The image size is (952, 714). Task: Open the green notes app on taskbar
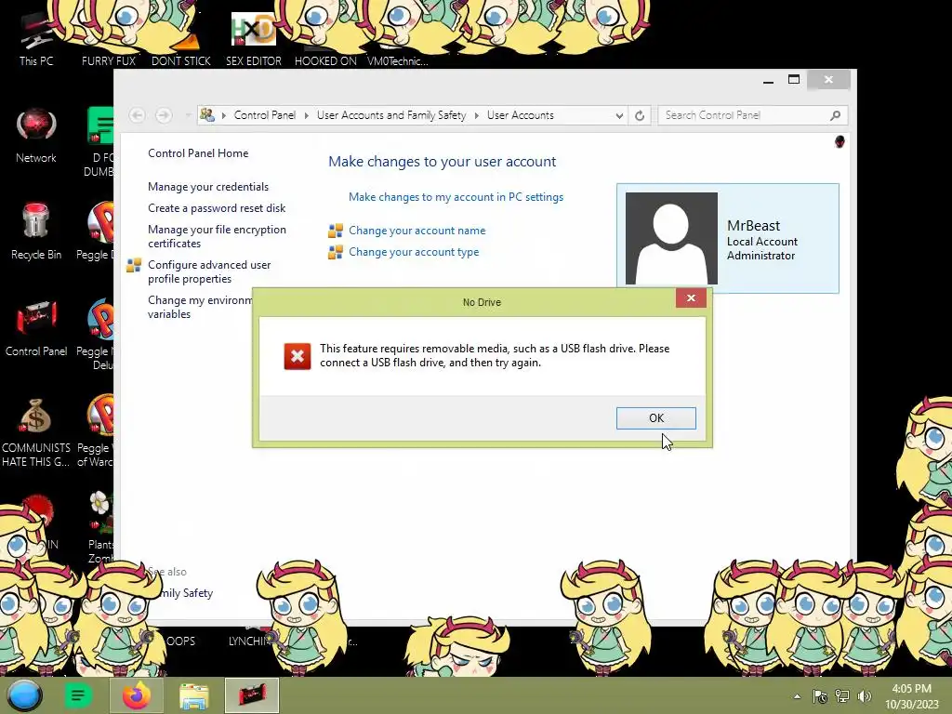coord(78,695)
